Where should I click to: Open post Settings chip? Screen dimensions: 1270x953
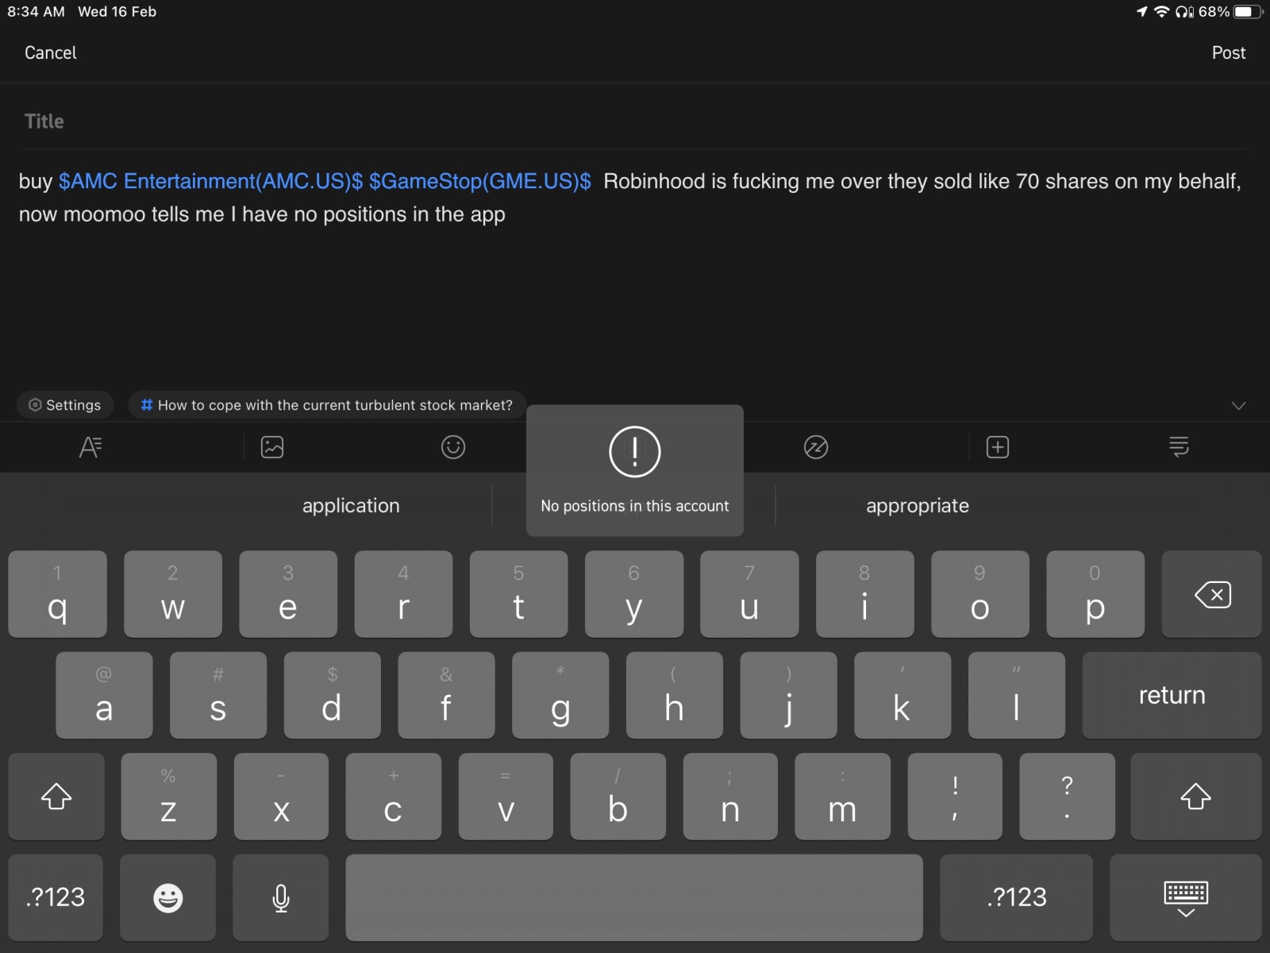coord(65,405)
